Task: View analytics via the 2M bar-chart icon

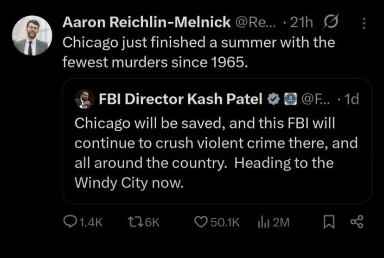Action: pos(263,222)
